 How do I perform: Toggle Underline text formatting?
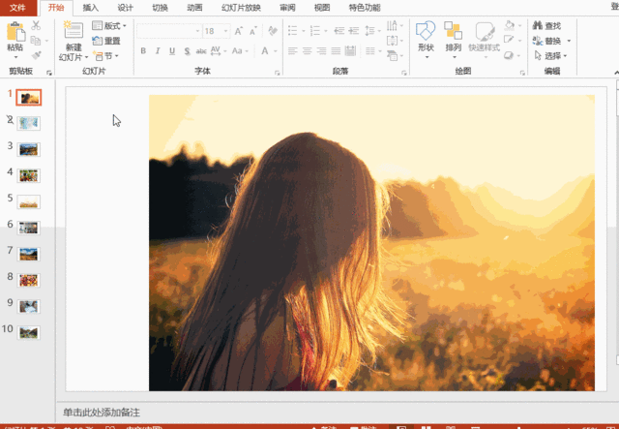pyautogui.click(x=172, y=51)
